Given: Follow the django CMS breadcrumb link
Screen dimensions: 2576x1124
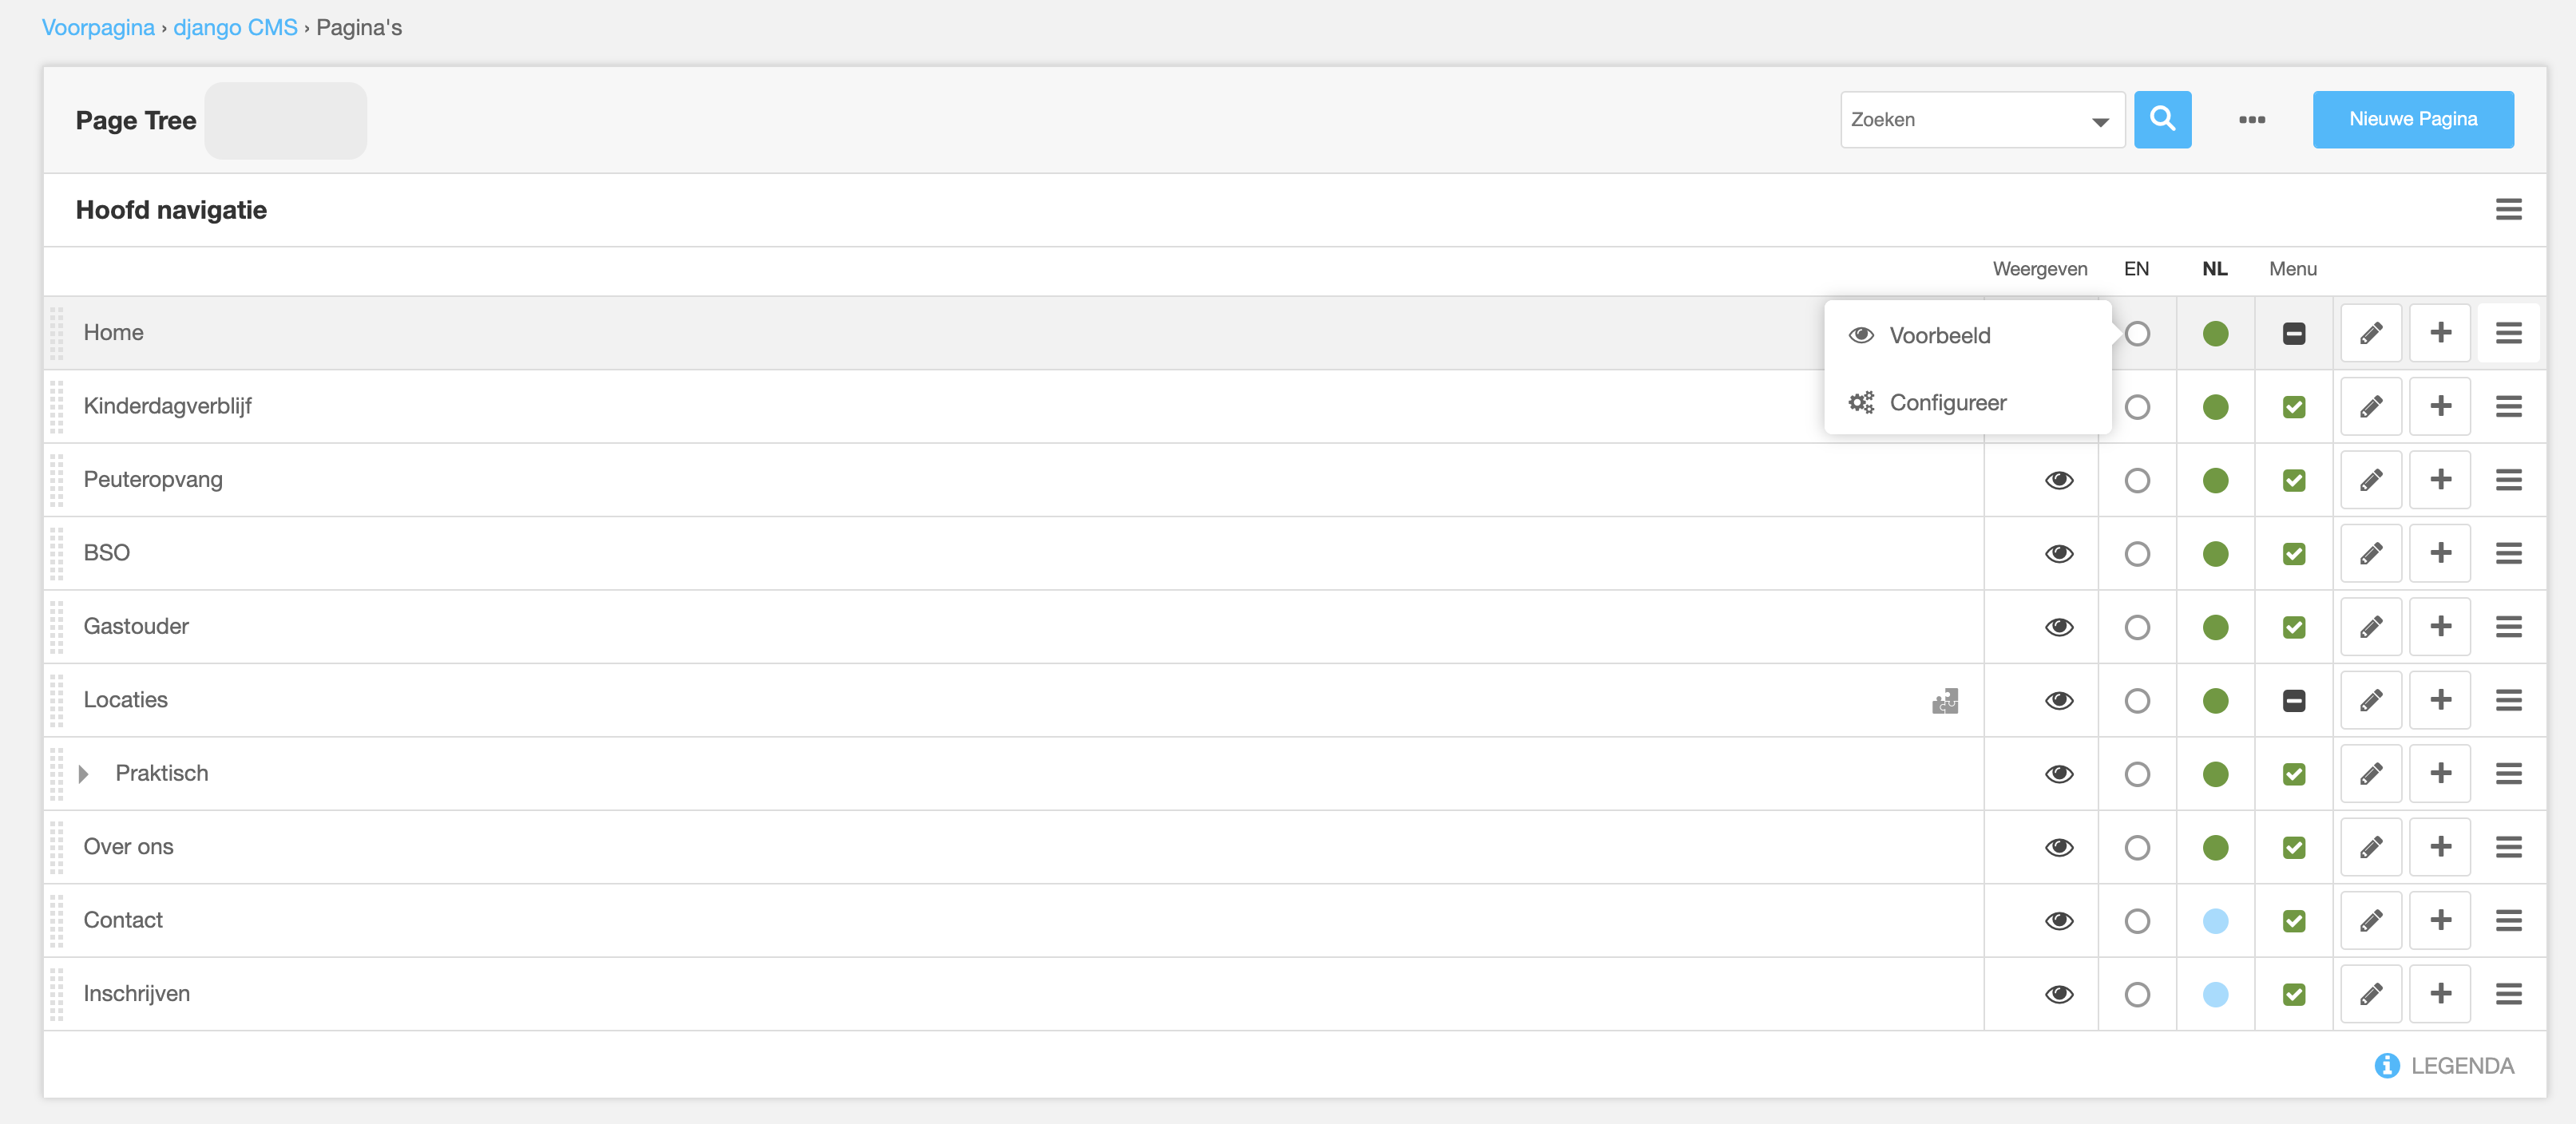Looking at the screenshot, I should coord(235,28).
